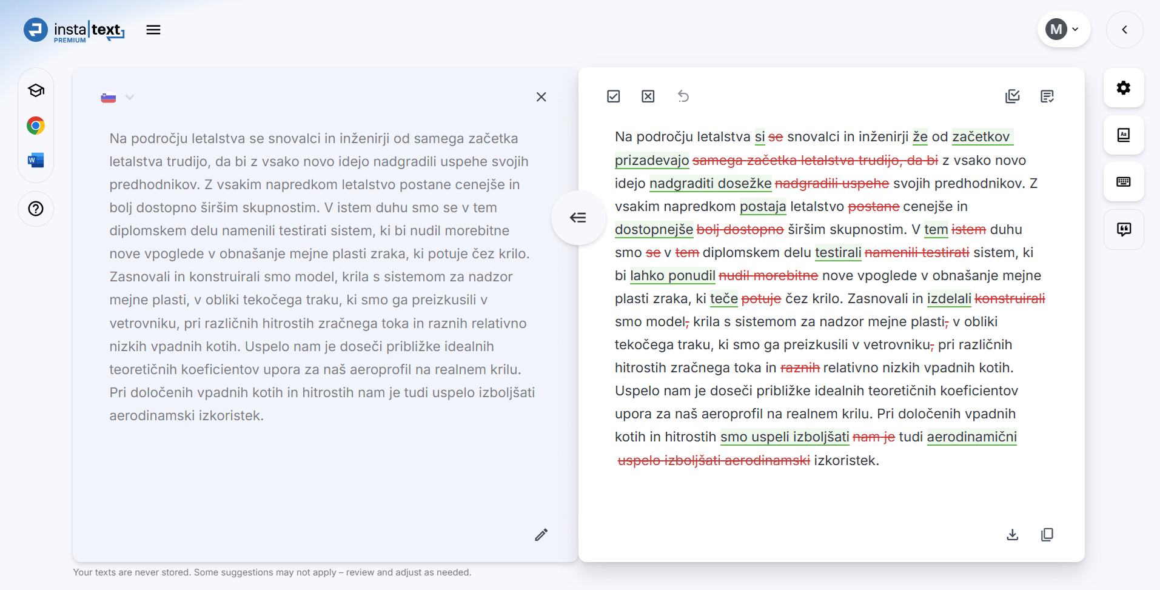The height and width of the screenshot is (590, 1160).
Task: Click the pencil edit icon
Action: tap(541, 534)
